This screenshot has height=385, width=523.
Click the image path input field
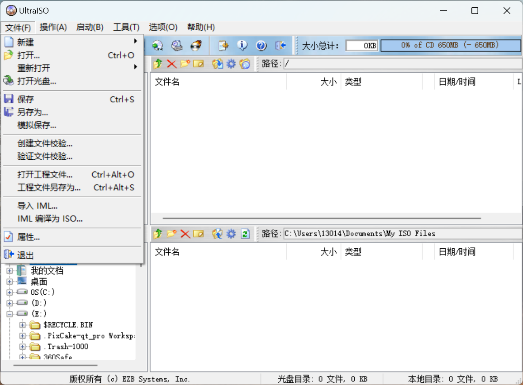click(x=403, y=64)
